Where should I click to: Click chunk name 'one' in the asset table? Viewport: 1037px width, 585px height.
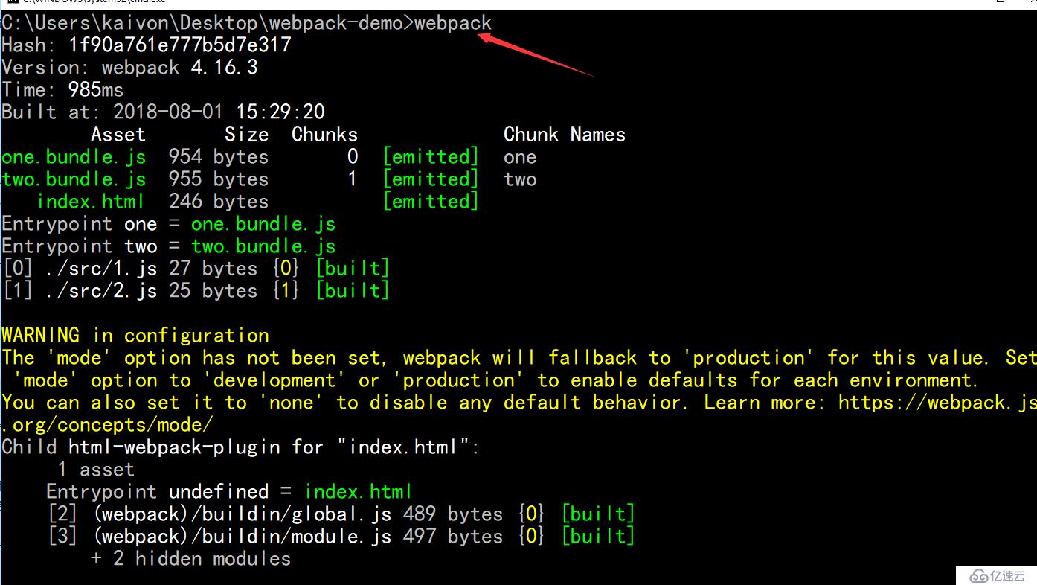[x=520, y=157]
